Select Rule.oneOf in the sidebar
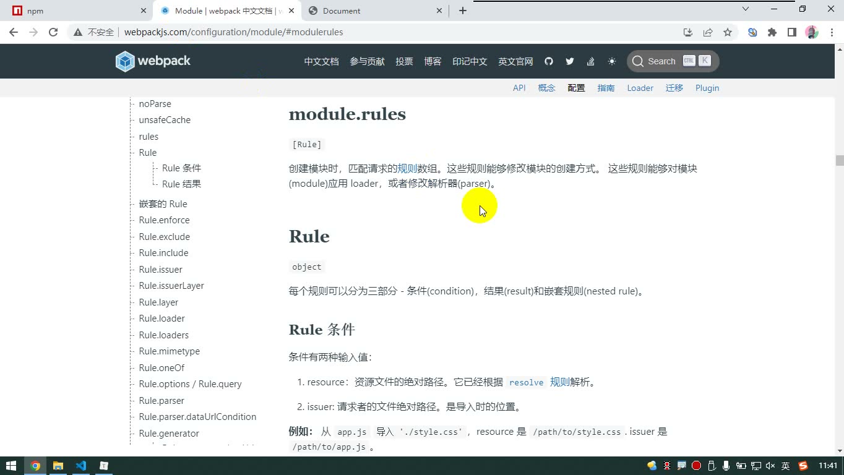Image resolution: width=844 pixels, height=475 pixels. 161,367
